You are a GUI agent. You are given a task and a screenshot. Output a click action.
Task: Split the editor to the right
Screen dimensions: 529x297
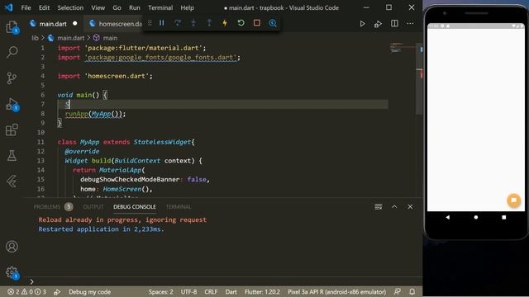[x=394, y=24]
